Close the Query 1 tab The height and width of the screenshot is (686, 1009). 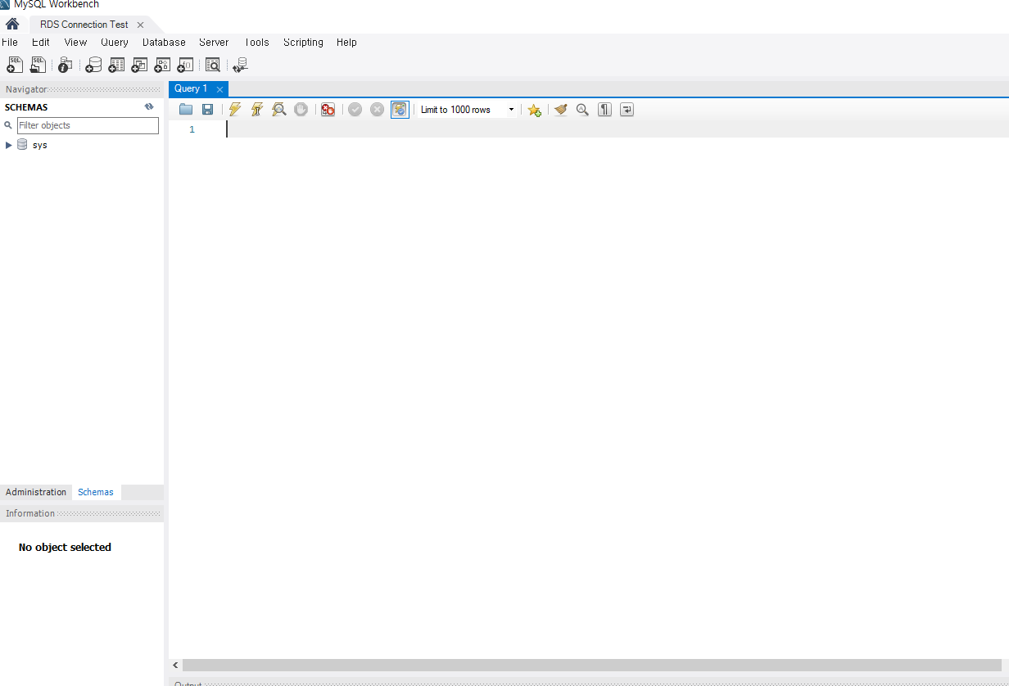pyautogui.click(x=219, y=89)
